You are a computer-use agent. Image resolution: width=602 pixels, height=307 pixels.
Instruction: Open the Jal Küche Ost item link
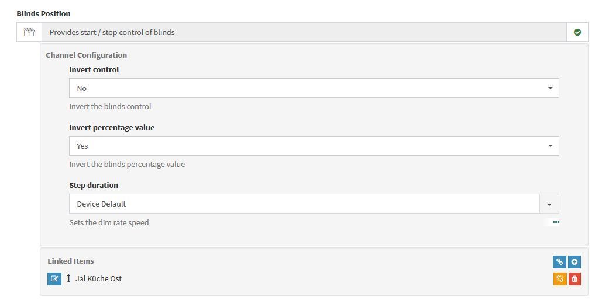pos(98,279)
